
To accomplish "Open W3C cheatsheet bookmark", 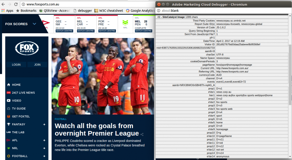I will pos(109,11).
